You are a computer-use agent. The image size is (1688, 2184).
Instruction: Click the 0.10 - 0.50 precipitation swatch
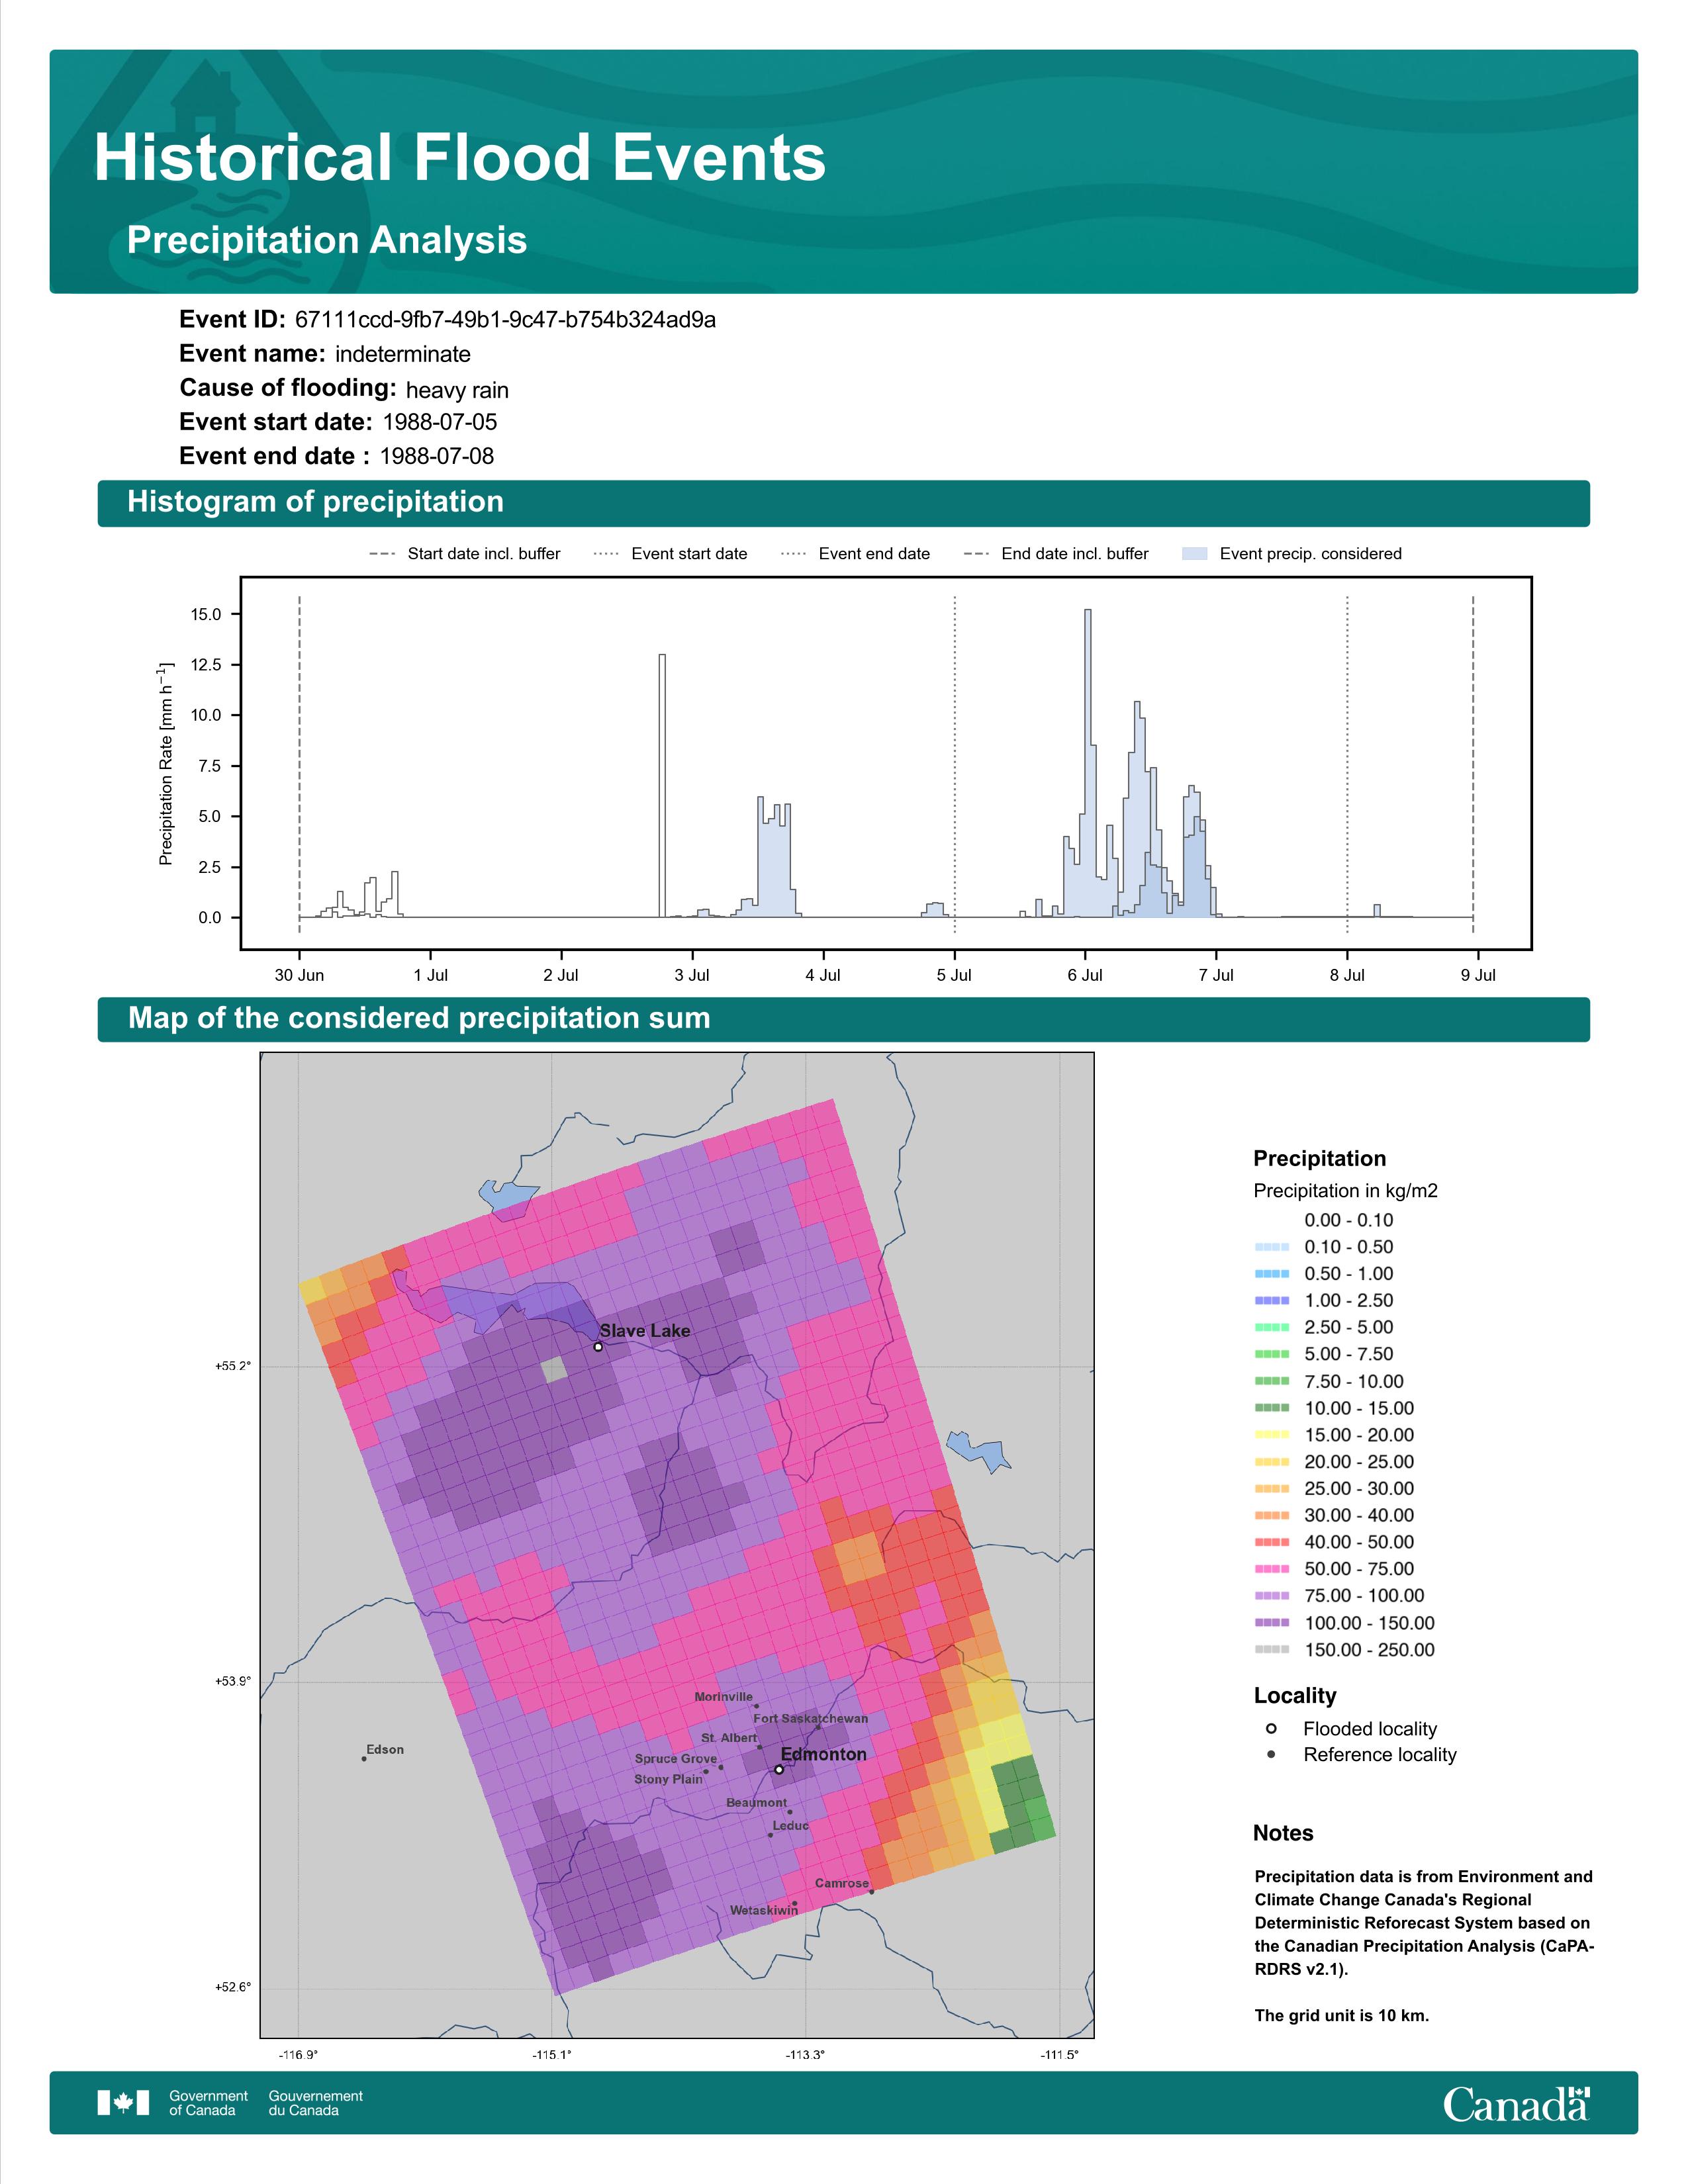[x=1272, y=1247]
